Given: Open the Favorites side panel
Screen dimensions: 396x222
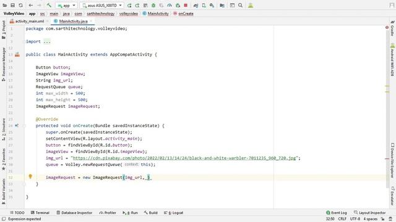Looking at the screenshot, I should [x=4, y=159].
